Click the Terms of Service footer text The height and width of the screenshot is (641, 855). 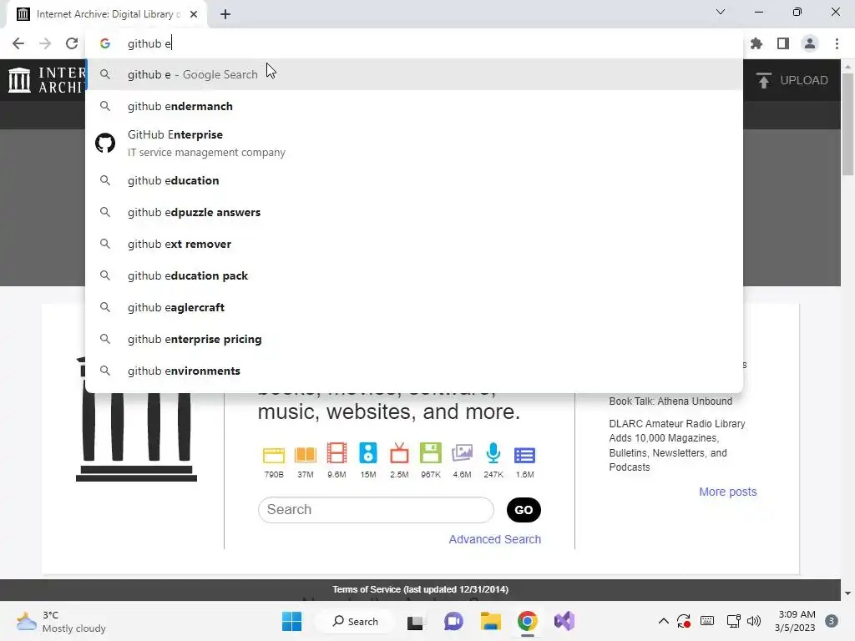[420, 589]
